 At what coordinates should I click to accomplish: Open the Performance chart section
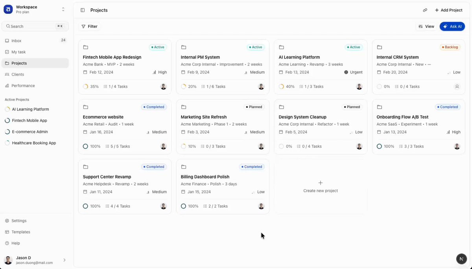point(23,86)
